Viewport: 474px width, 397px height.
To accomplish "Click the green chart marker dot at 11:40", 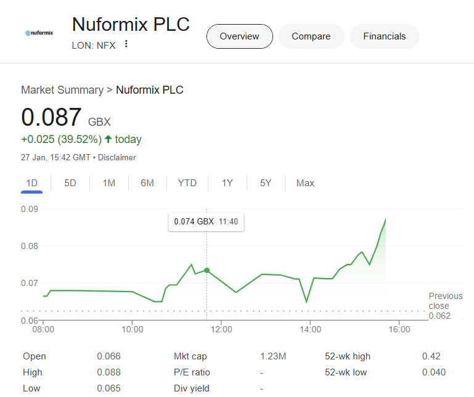I will [206, 270].
